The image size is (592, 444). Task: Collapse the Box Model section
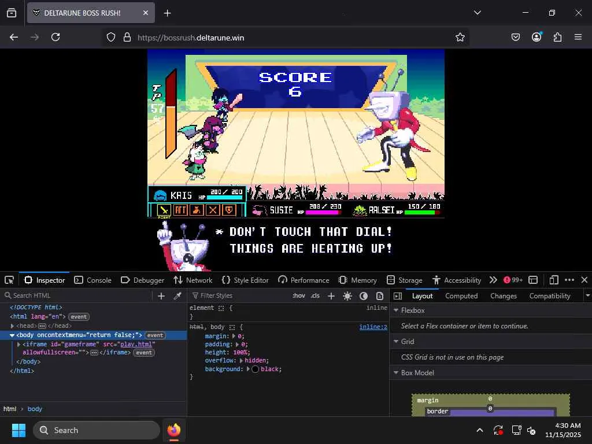tap(396, 373)
